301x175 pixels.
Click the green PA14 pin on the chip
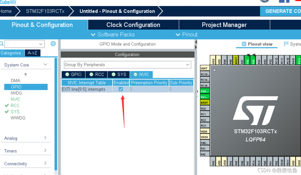tap(299, 60)
